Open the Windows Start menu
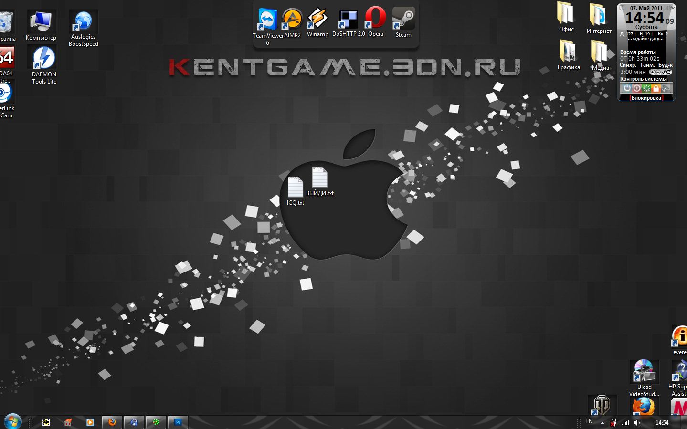Image resolution: width=687 pixels, height=429 pixels. pos(13,422)
